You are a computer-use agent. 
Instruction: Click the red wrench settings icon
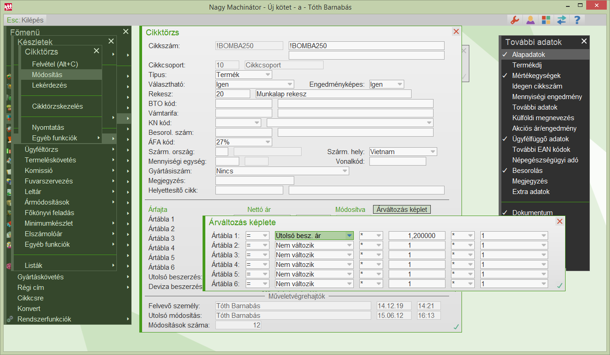(x=515, y=20)
